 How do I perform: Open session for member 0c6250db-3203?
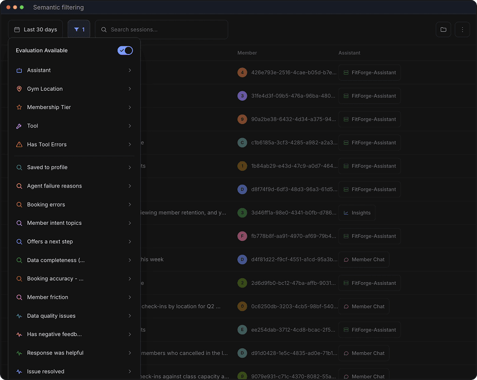(x=294, y=306)
